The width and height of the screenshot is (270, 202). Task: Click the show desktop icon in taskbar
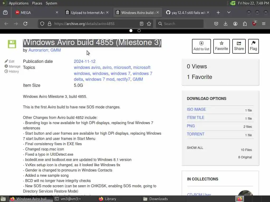3,199
